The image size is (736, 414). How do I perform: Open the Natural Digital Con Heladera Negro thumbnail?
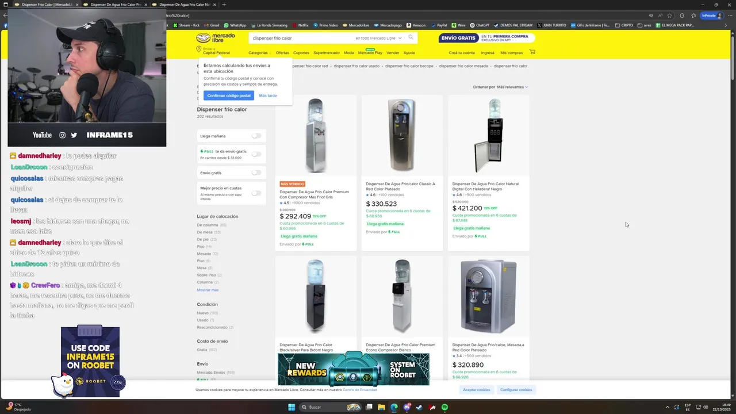(x=488, y=136)
